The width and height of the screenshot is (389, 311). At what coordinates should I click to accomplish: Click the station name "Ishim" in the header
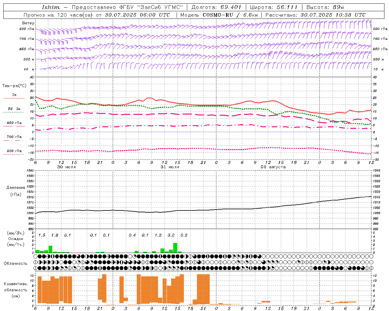(x=50, y=7)
